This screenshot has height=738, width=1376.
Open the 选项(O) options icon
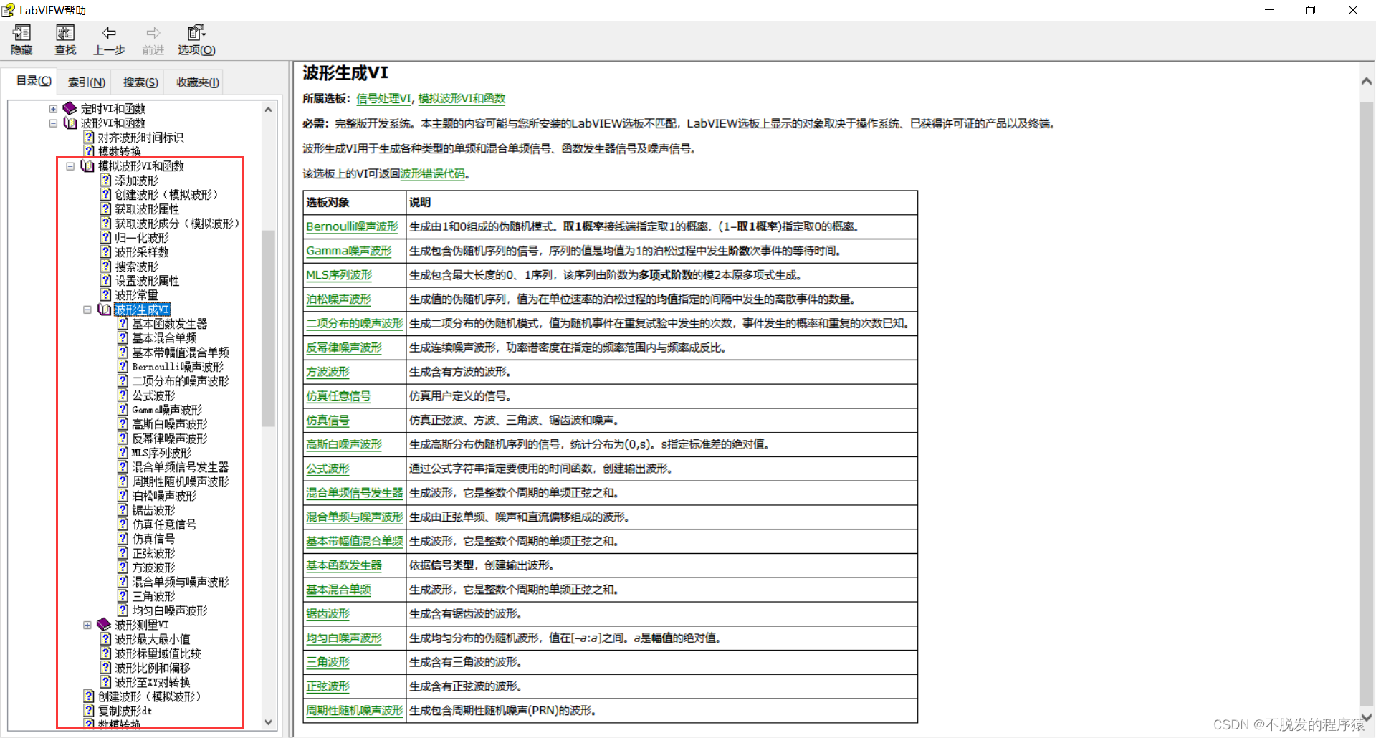pyautogui.click(x=196, y=33)
